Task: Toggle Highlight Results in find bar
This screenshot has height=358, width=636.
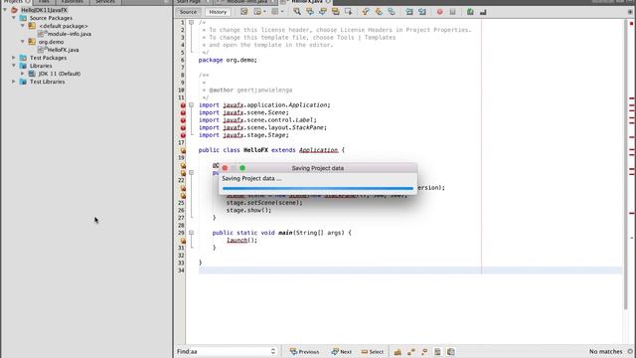Action: pos(437,351)
